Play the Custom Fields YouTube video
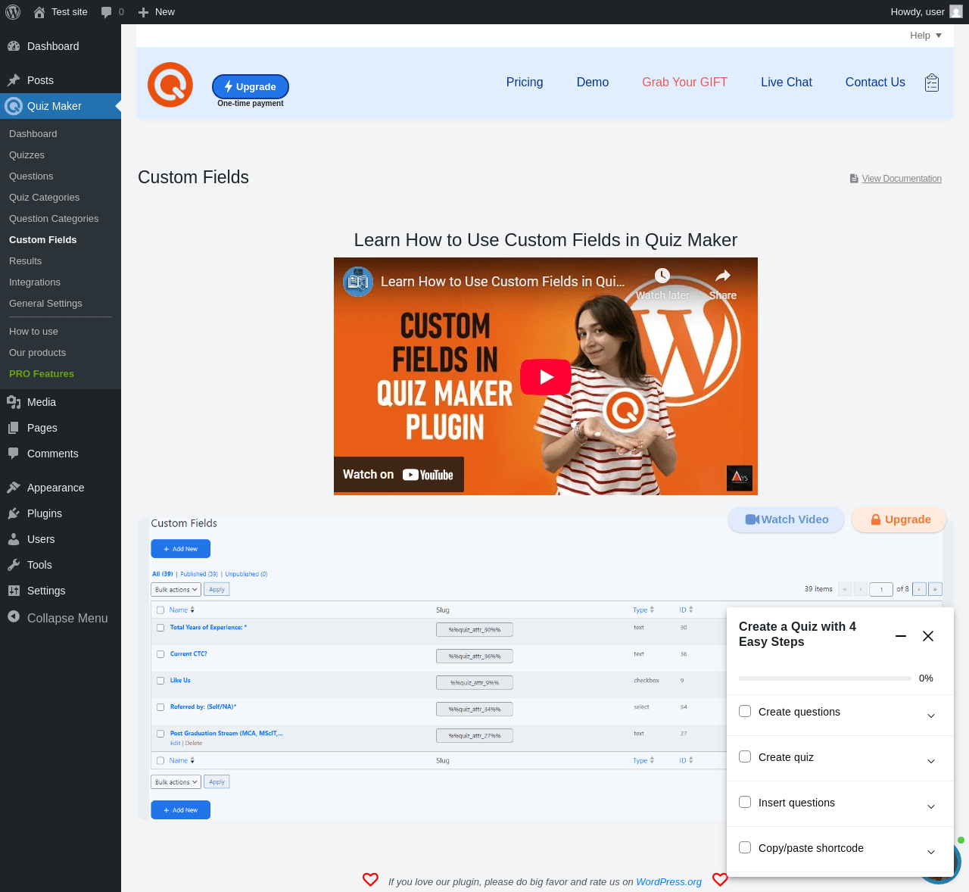This screenshot has width=969, height=892. coord(546,376)
